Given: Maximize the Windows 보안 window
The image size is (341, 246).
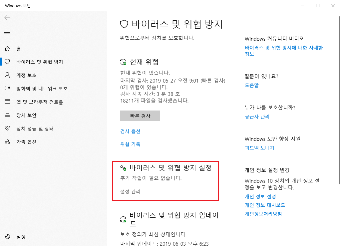Looking at the screenshot, I should [x=317, y=6].
